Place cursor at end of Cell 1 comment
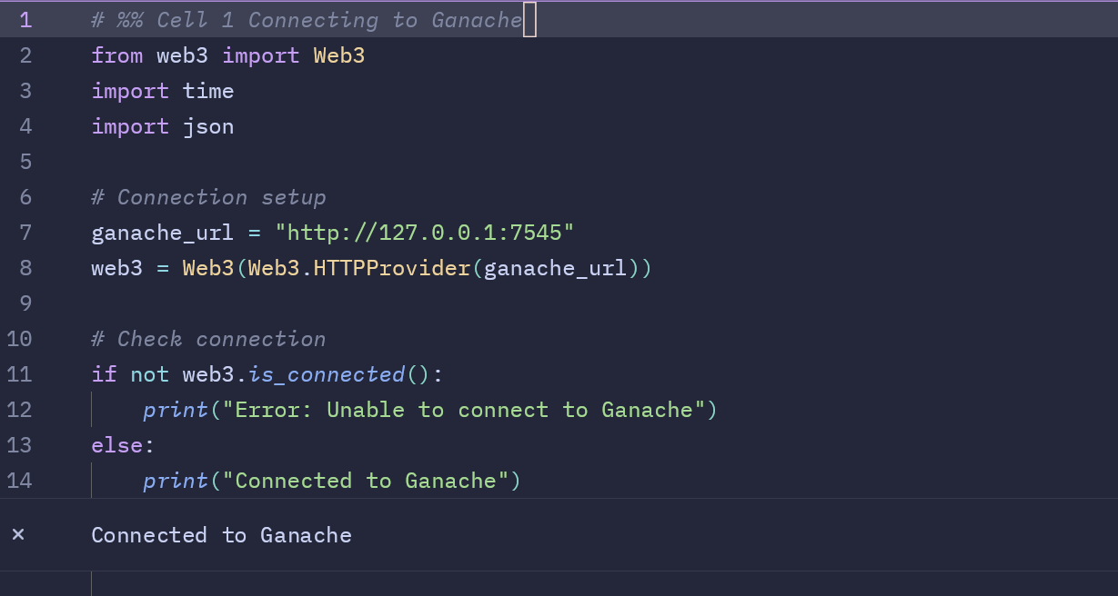Image resolution: width=1118 pixels, height=596 pixels. pyautogui.click(x=524, y=20)
